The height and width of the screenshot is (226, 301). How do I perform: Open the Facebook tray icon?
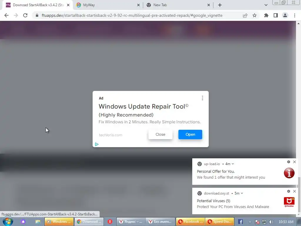point(240,222)
